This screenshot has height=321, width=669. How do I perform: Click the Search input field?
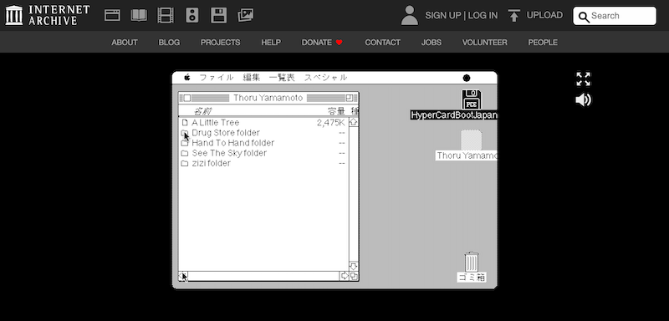(x=615, y=16)
